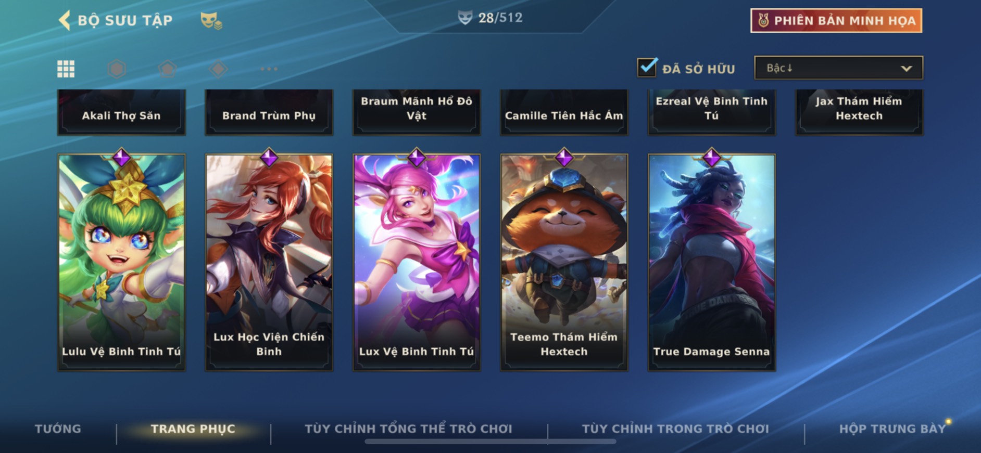Filter skins by the diamond rarity icon
The image size is (981, 453).
(x=218, y=69)
